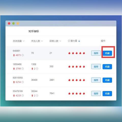Click the clock icon next to 4219
Screen dimensions: 122x122
click(23, 96)
